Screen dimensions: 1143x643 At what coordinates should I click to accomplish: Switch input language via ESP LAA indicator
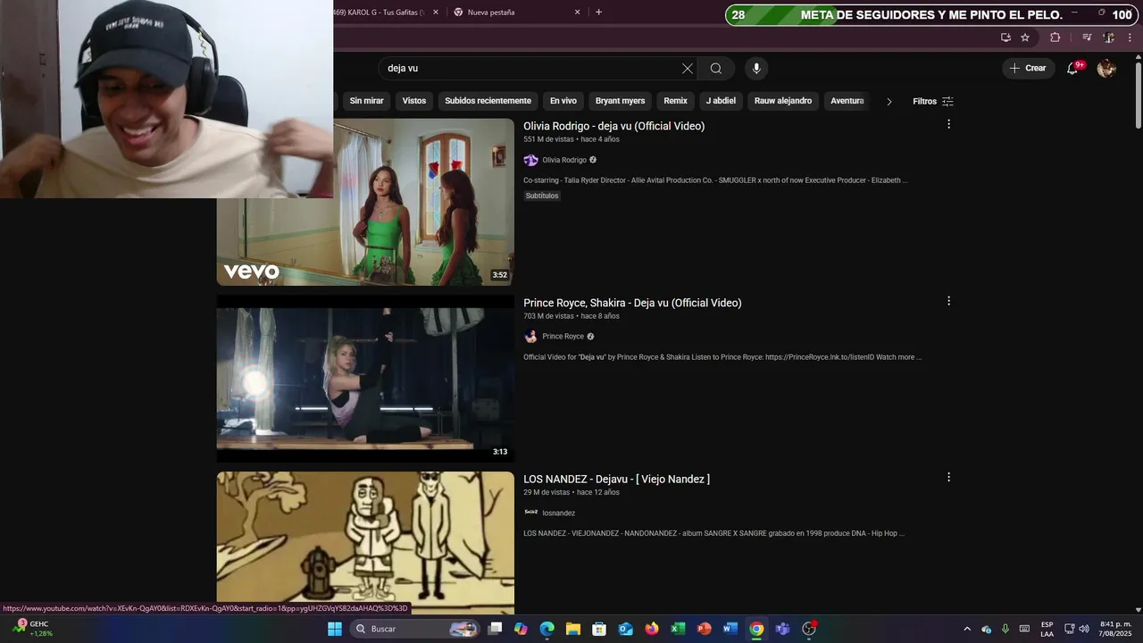click(x=1047, y=629)
